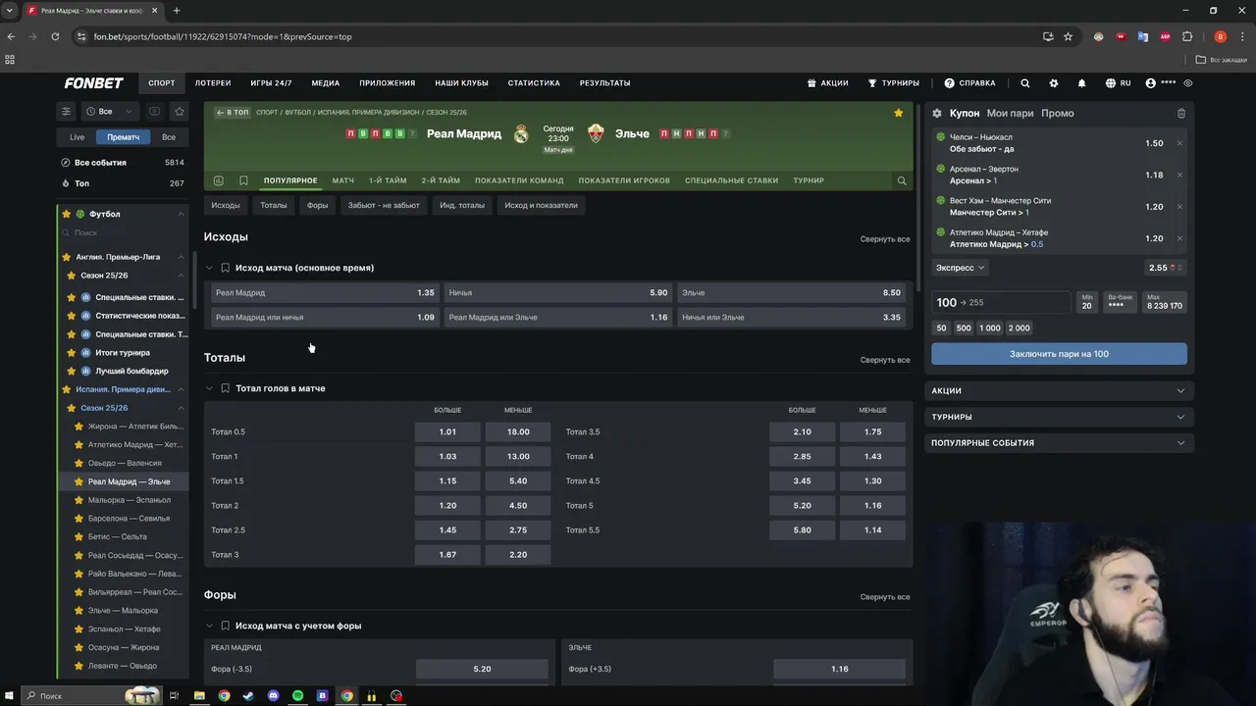Collapse the Испания. Примера дивизион league

click(181, 389)
